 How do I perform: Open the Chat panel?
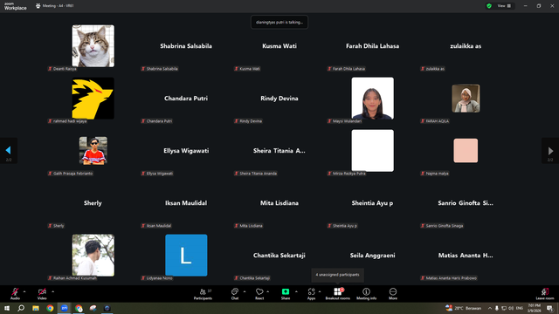pyautogui.click(x=235, y=294)
